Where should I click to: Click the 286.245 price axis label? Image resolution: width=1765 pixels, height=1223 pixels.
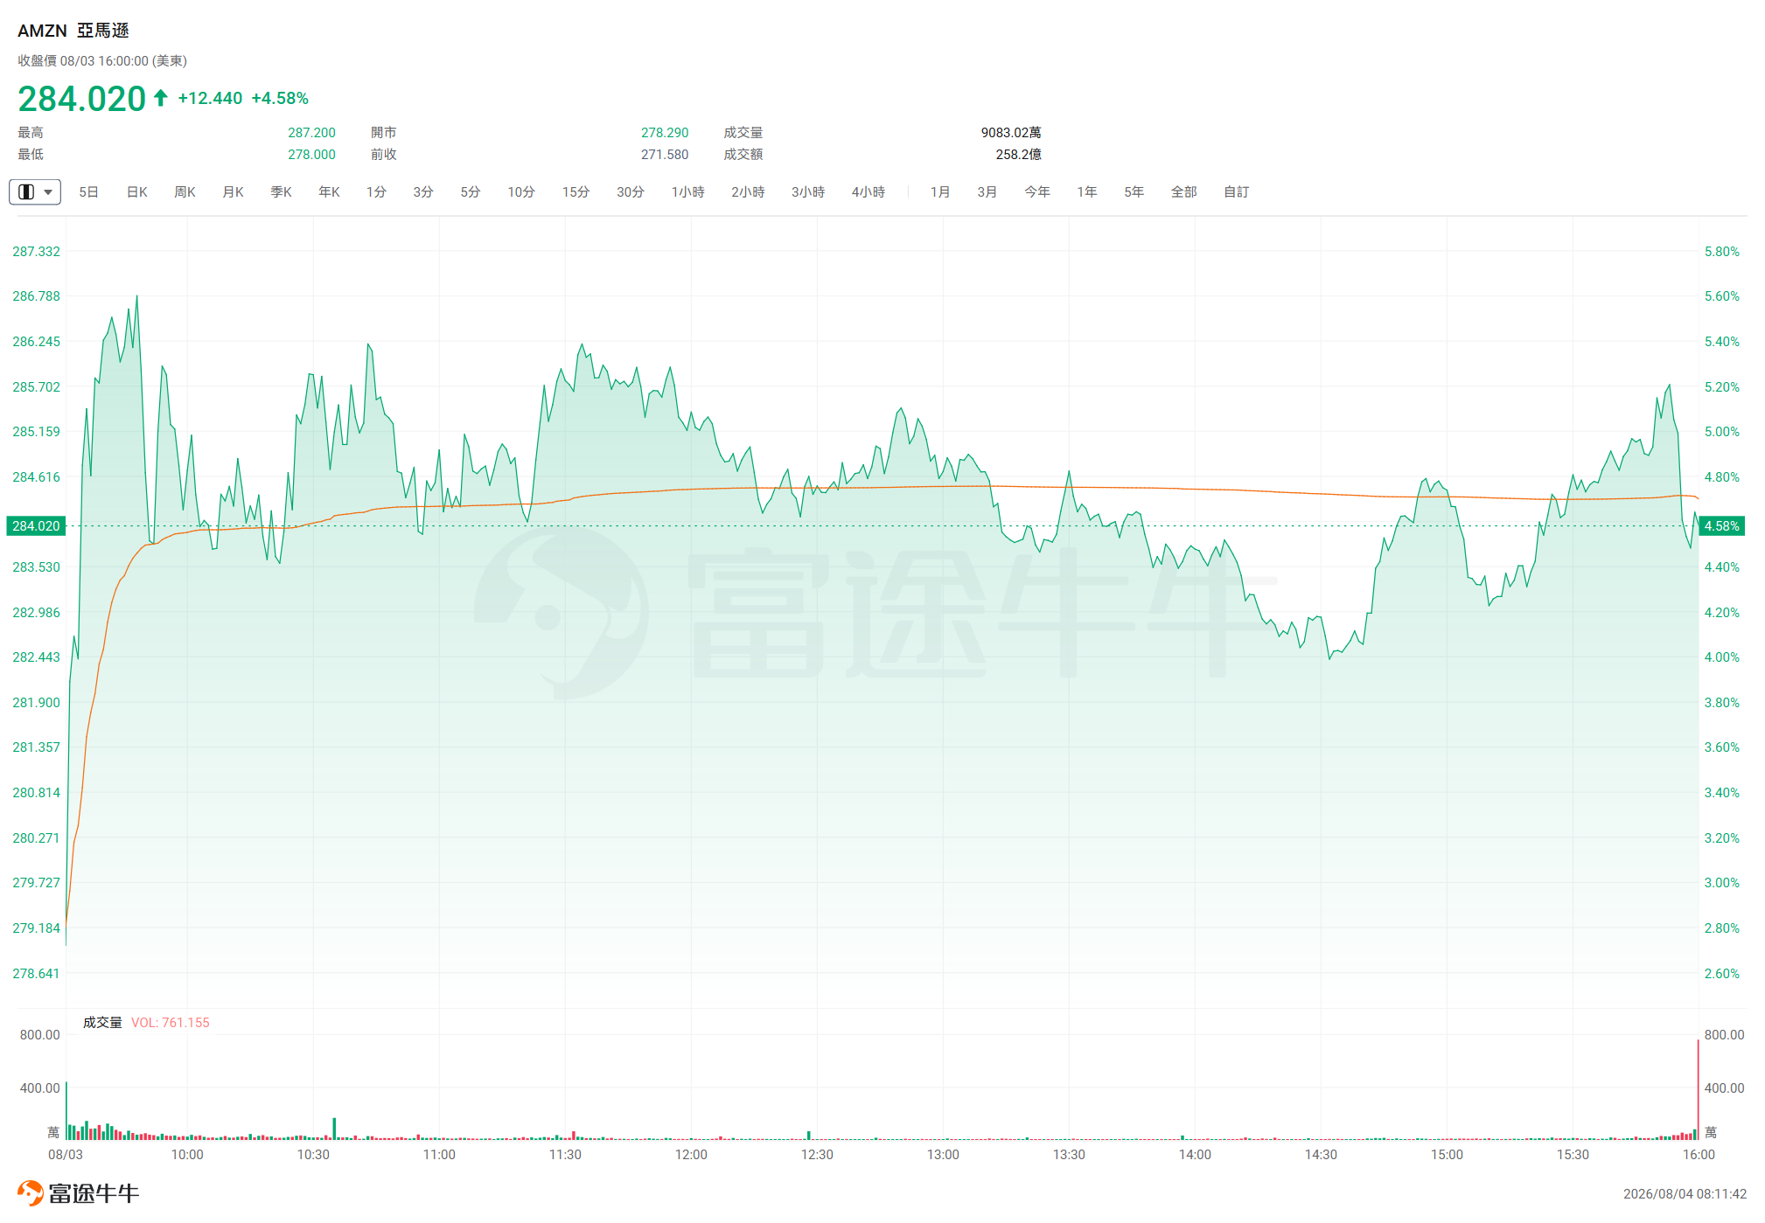tap(36, 341)
